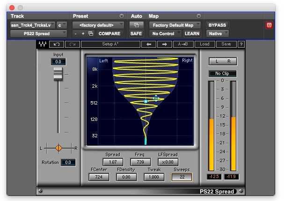Open the No Control dropdown
Image resolution: width=284 pixels, height=201 pixels.
point(166,34)
